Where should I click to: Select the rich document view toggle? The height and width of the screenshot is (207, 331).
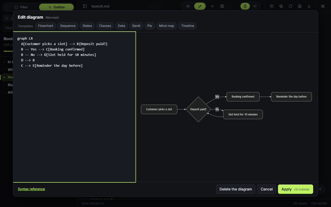point(245,6)
